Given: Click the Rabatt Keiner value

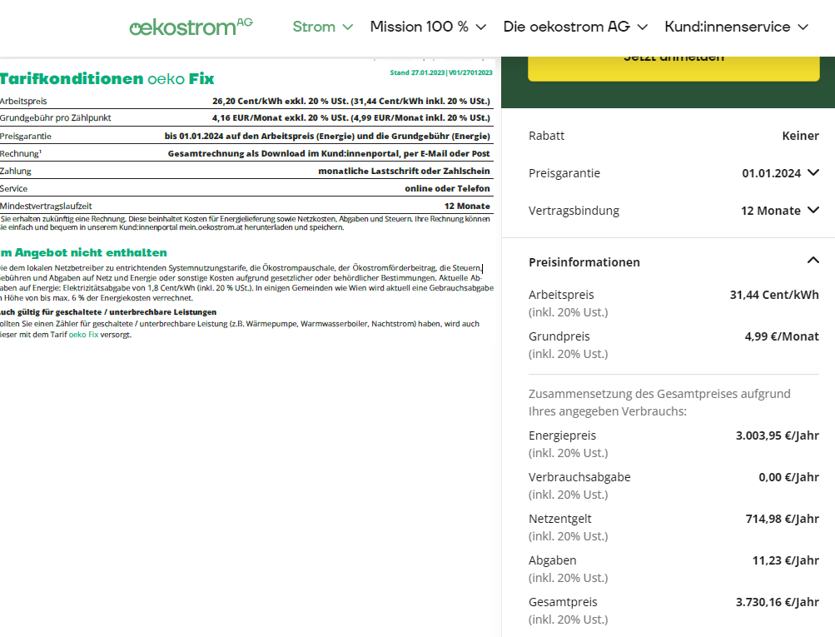Looking at the screenshot, I should coord(800,136).
